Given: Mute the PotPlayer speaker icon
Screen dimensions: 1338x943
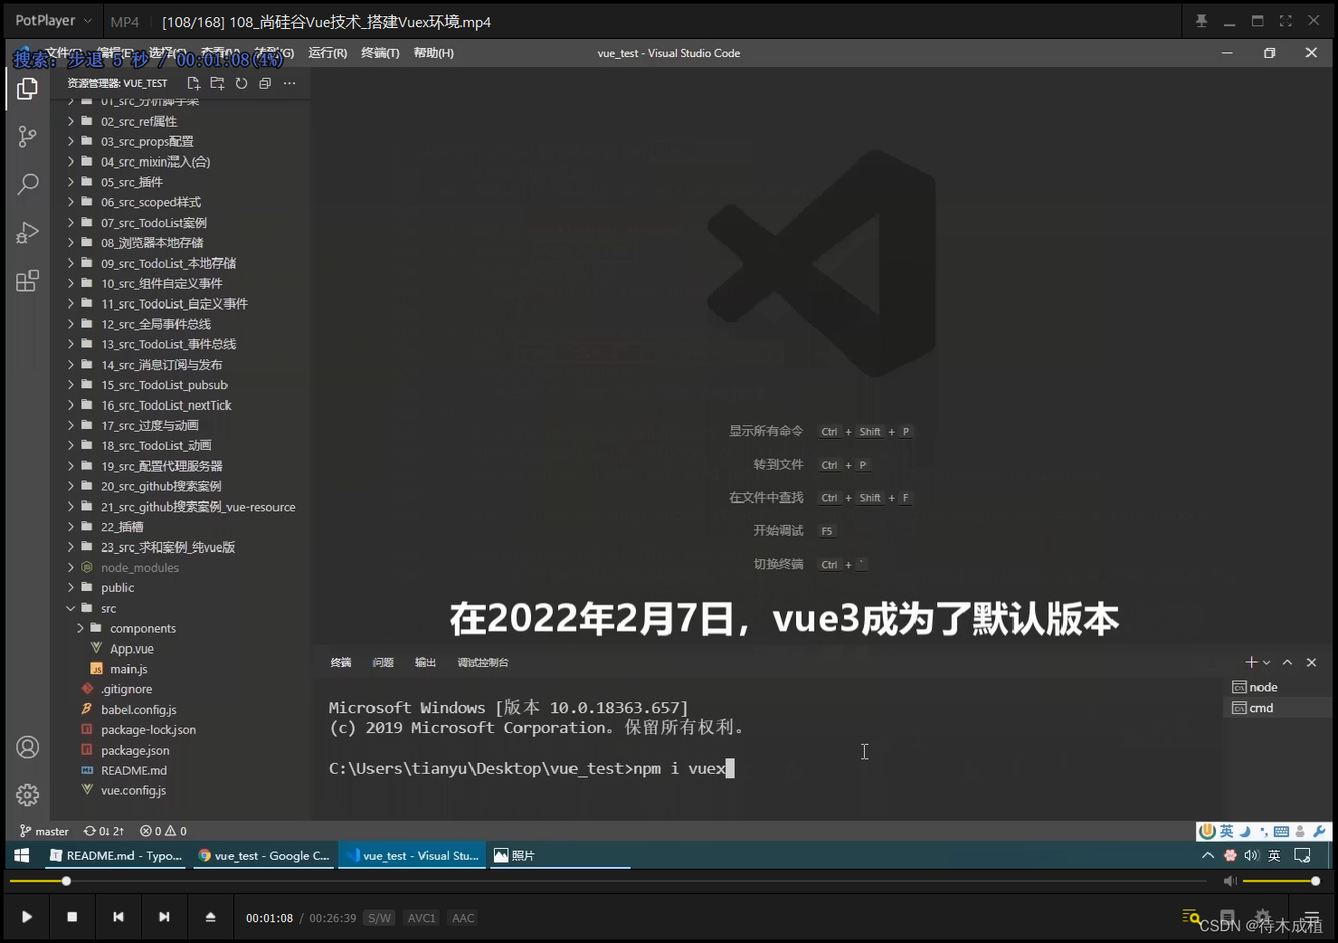Looking at the screenshot, I should click(x=1229, y=881).
